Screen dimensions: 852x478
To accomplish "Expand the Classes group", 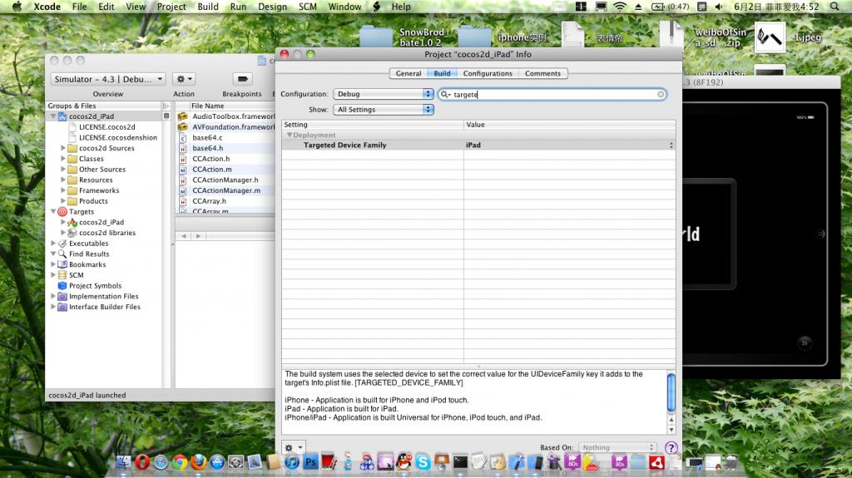I will point(63,159).
